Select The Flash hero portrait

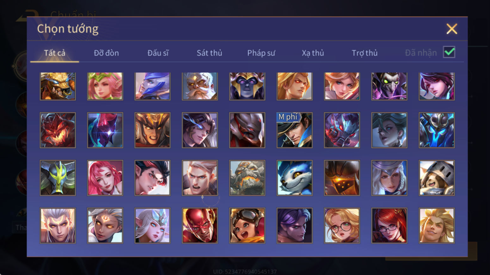click(x=200, y=225)
